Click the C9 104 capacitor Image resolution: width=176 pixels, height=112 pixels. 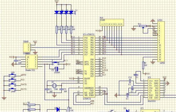tap(16, 61)
